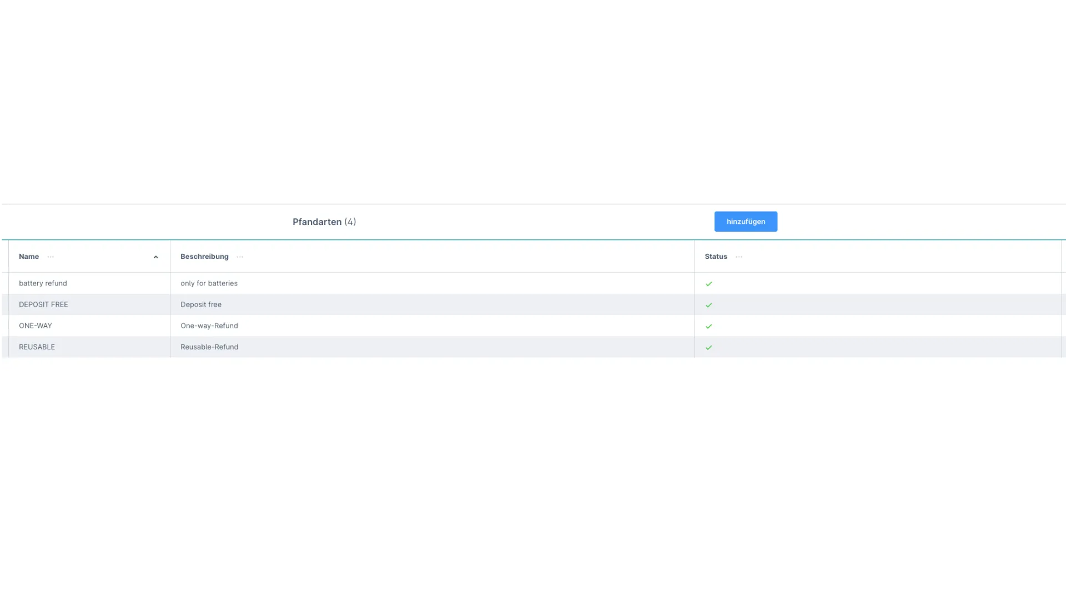
Task: Click the ascending sort arrow on the Name column
Action: click(155, 257)
